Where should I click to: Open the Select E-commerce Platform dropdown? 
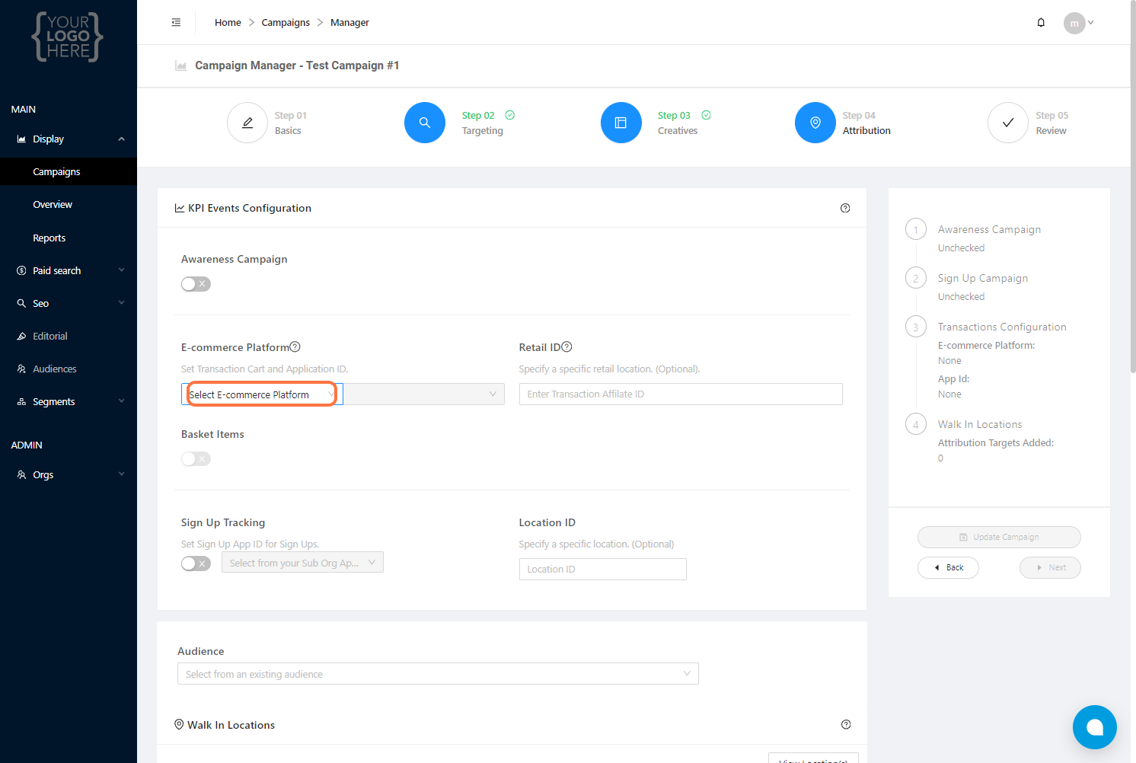pyautogui.click(x=262, y=394)
